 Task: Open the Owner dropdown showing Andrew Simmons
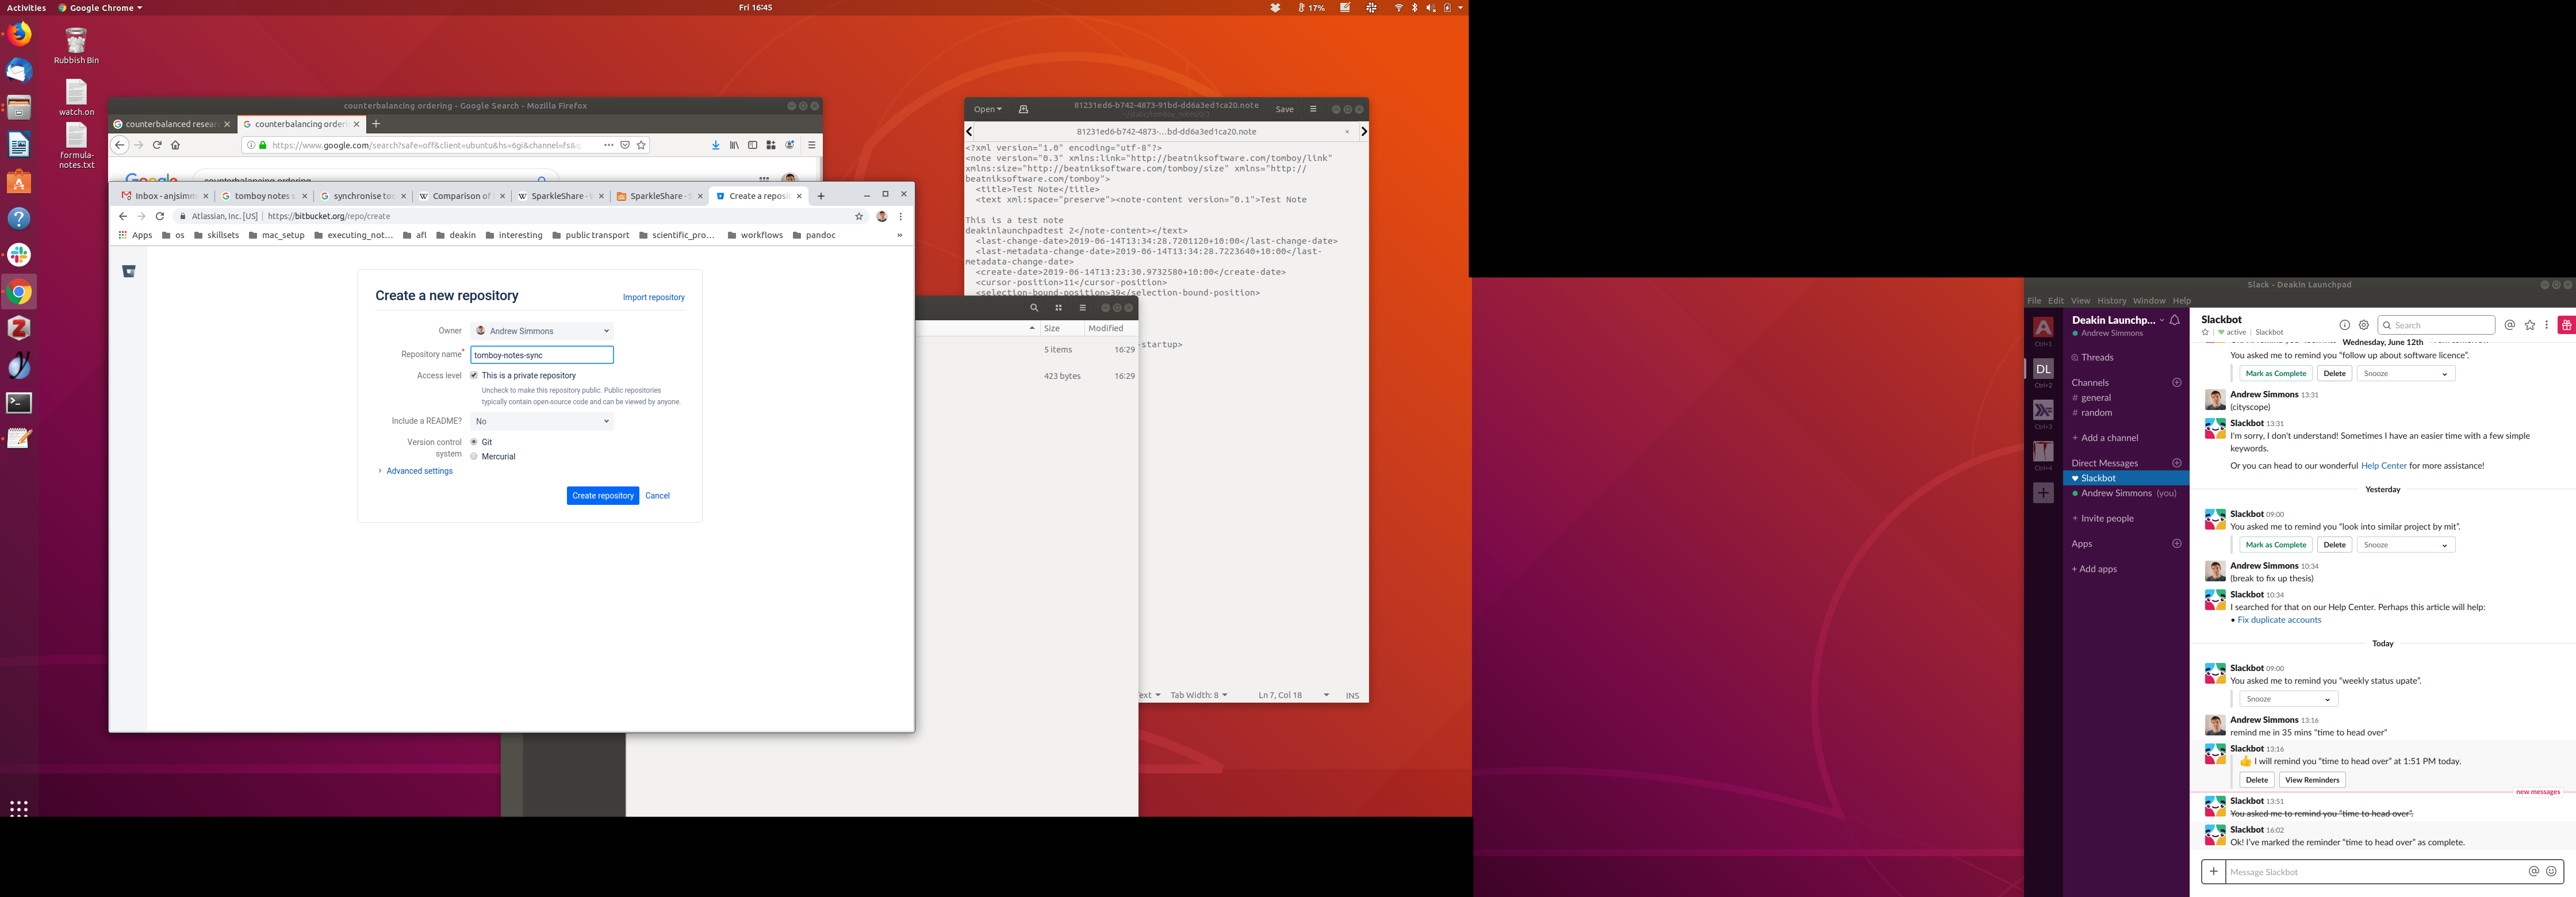coord(542,331)
